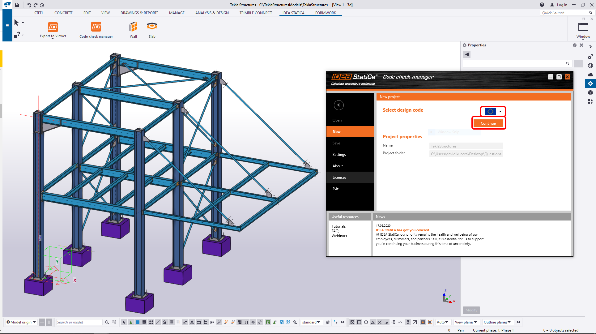The height and width of the screenshot is (334, 596).
Task: Open the DRAWINGS & REPORTS ribbon tab
Action: [139, 13]
